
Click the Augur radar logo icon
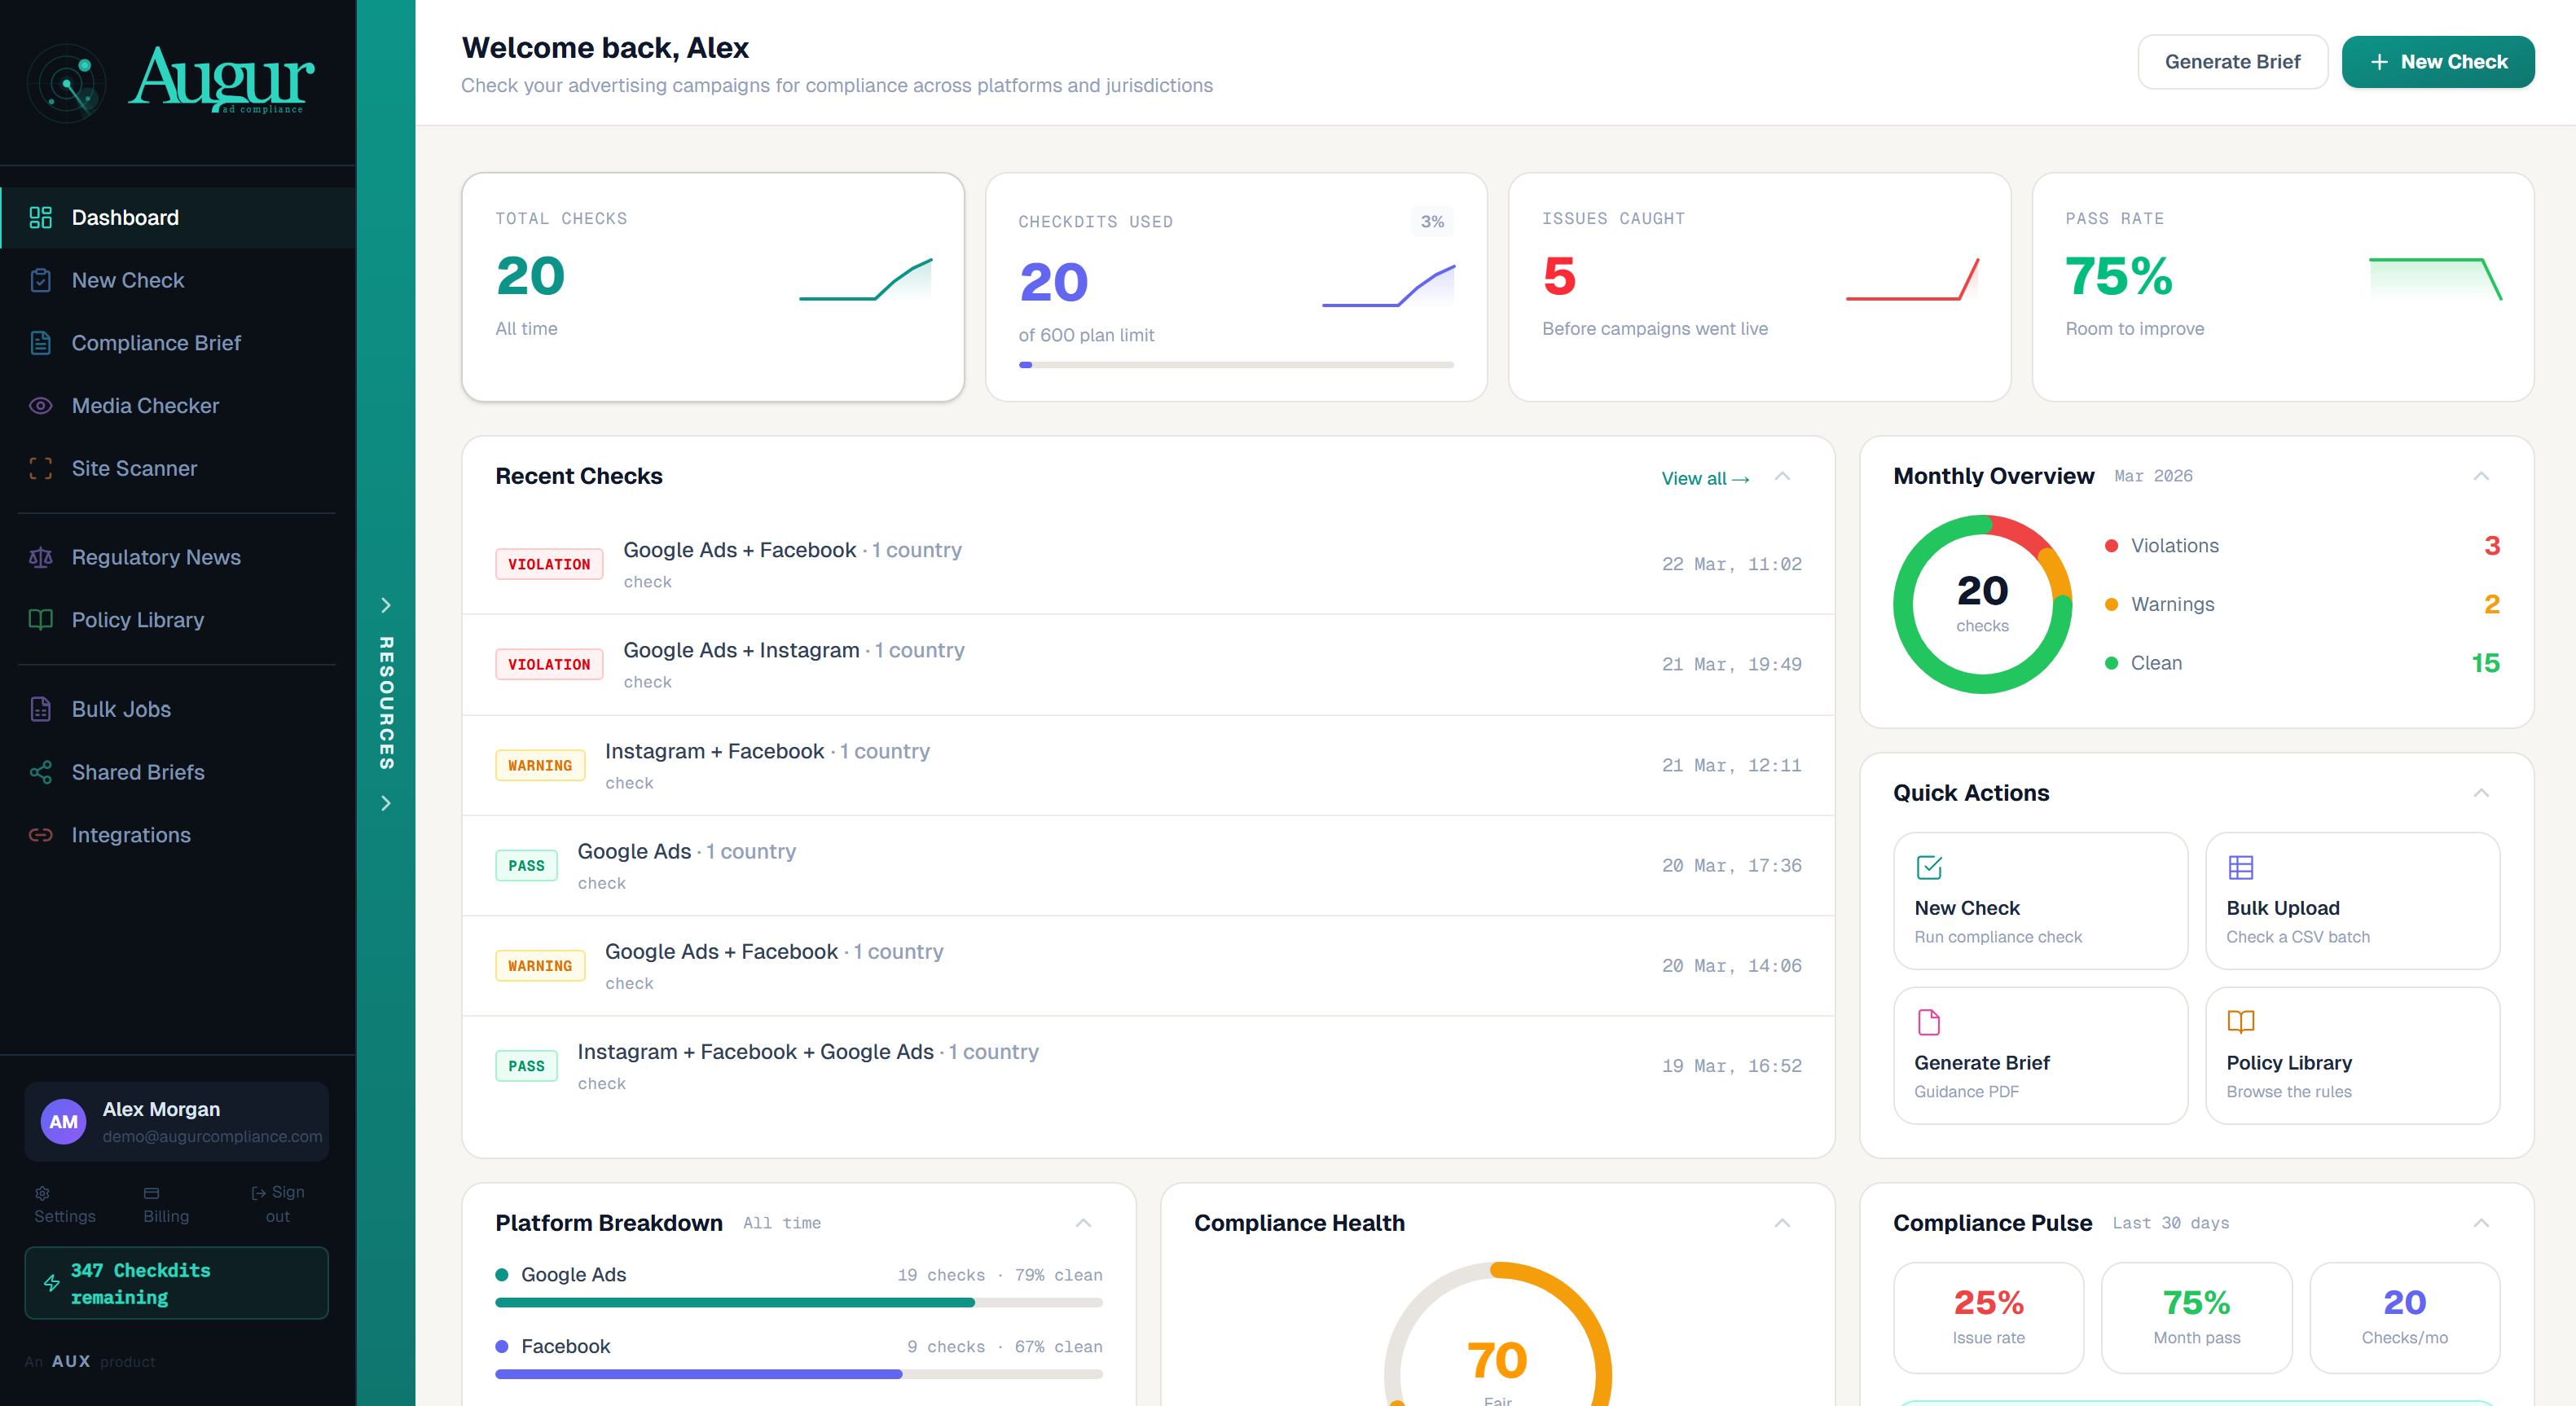(x=66, y=83)
